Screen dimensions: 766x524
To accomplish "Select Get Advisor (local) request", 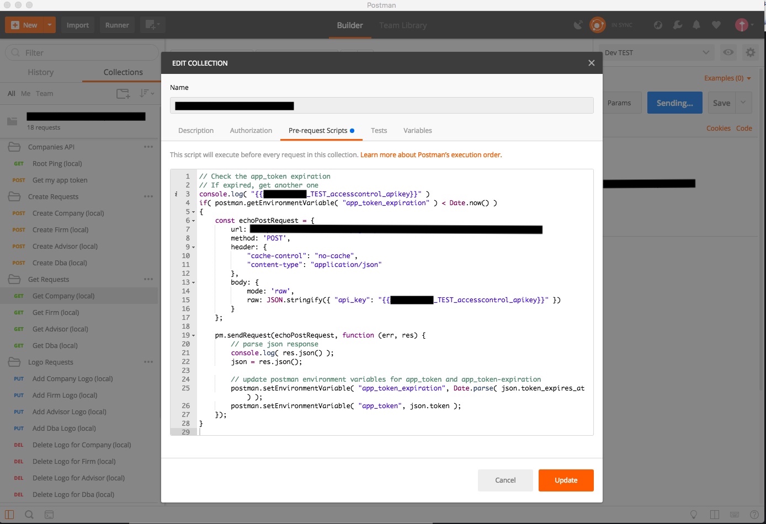I will (x=60, y=329).
